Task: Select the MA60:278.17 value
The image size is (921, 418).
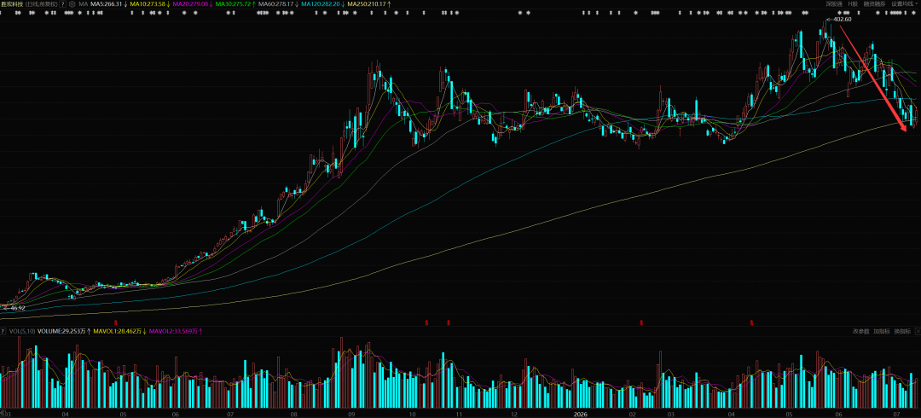Action: pyautogui.click(x=275, y=3)
